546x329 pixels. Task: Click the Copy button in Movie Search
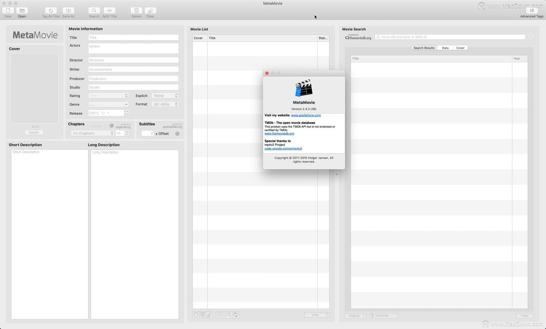[525, 316]
